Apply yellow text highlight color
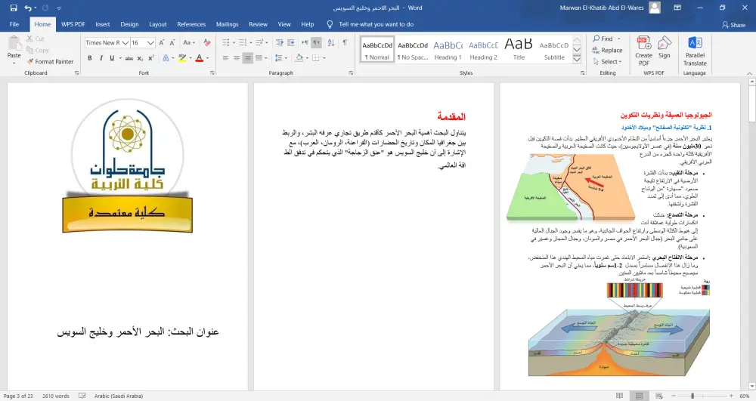The height and width of the screenshot is (401, 756). (x=182, y=58)
